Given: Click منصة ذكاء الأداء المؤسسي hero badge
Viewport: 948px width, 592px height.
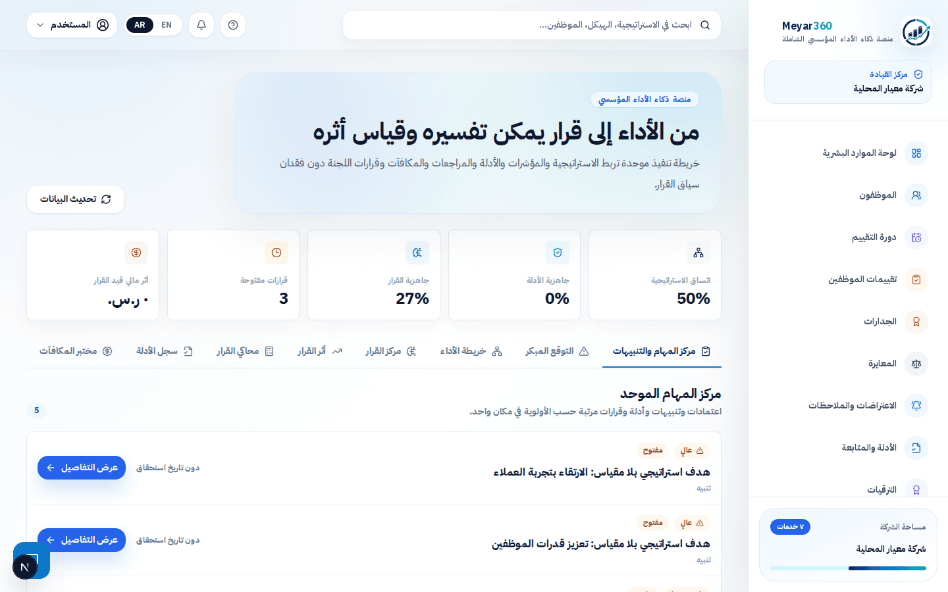Looking at the screenshot, I should coord(645,99).
